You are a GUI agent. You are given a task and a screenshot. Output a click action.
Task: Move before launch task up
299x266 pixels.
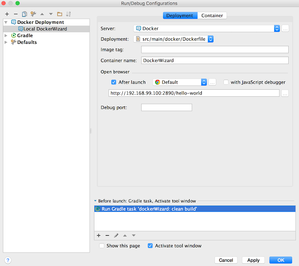tap(125, 236)
